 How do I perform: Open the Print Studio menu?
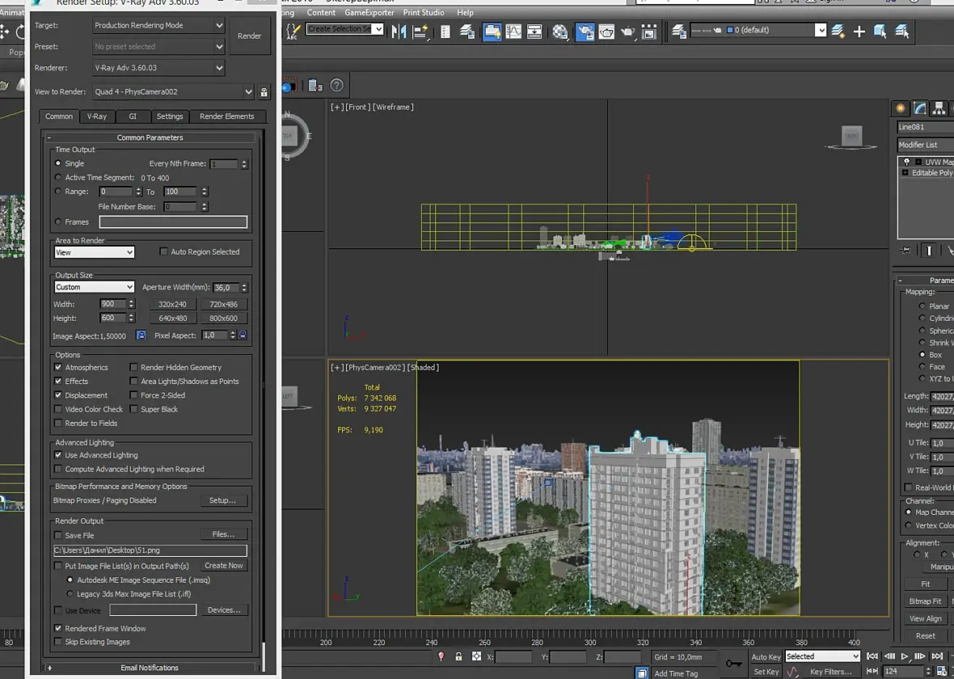[x=424, y=13]
